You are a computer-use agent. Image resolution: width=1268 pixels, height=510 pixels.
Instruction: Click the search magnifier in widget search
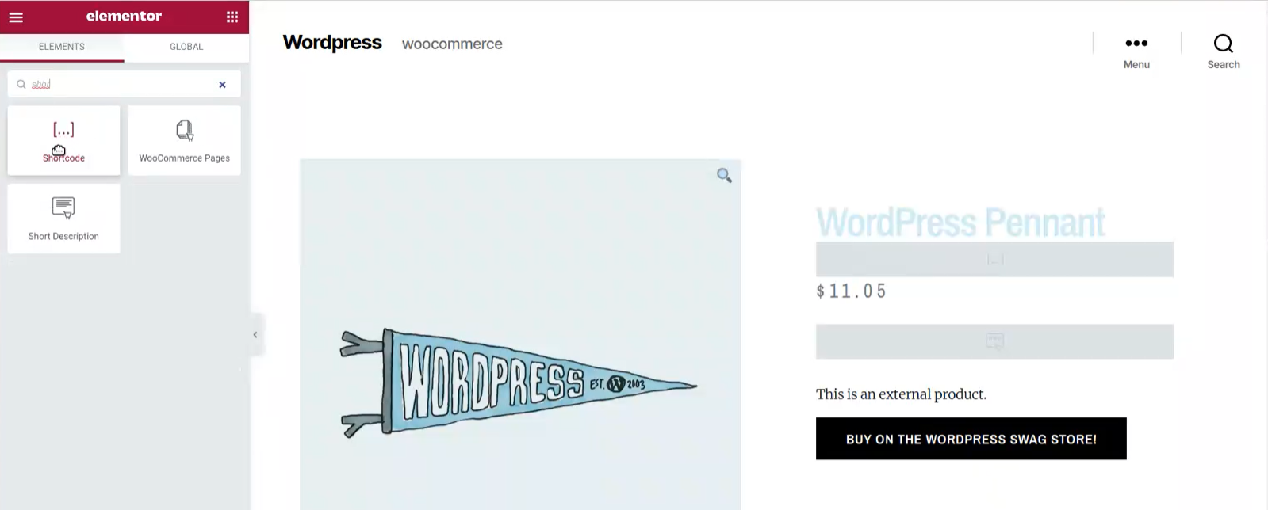[21, 84]
